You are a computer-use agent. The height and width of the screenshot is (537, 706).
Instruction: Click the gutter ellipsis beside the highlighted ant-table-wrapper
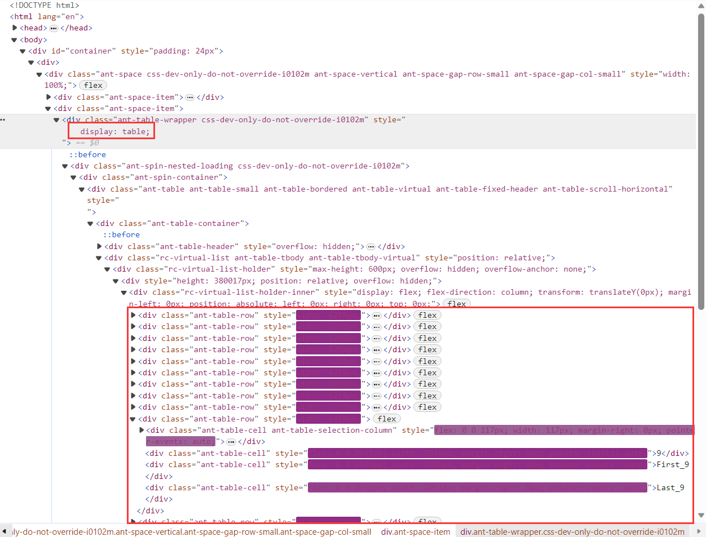(x=3, y=119)
